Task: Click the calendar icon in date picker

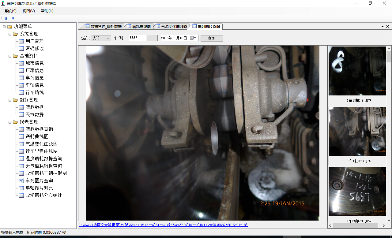Action: point(192,38)
